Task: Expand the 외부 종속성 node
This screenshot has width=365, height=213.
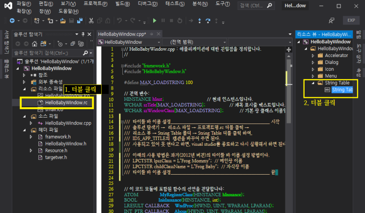Action: point(24,82)
